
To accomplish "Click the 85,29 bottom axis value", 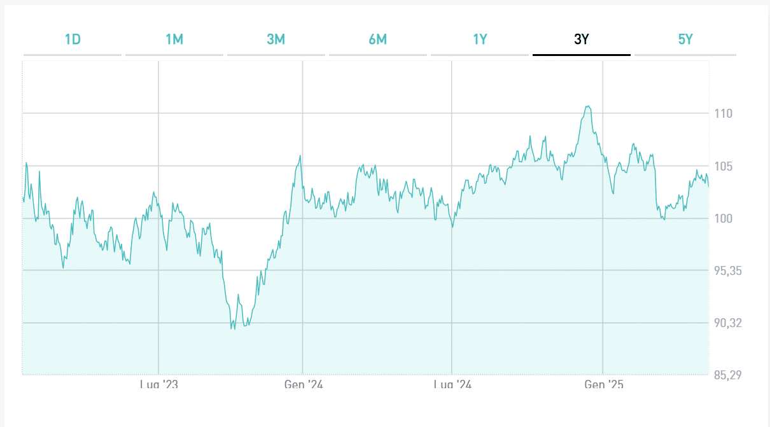I will pyautogui.click(x=728, y=375).
